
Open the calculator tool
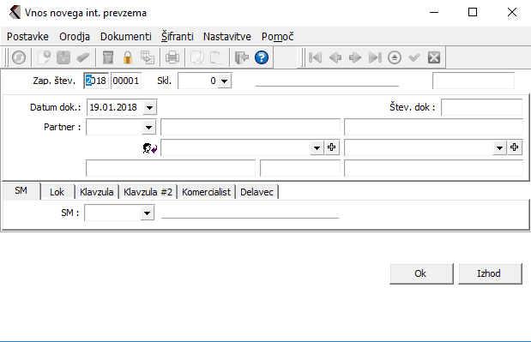coord(108,57)
